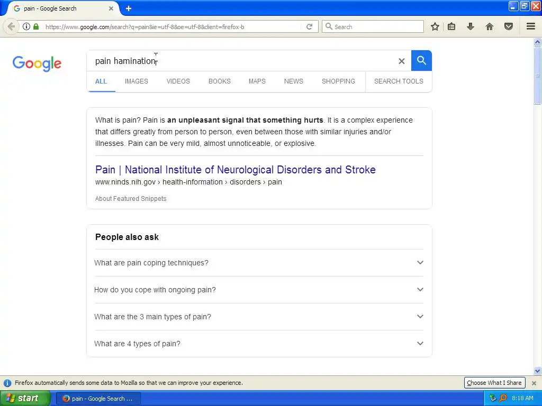Switch to the SHOPPING tab
This screenshot has width=542, height=406.
338,81
